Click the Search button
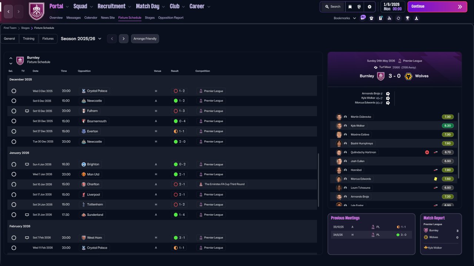Viewport: 474px width, 266px height. pyautogui.click(x=333, y=7)
